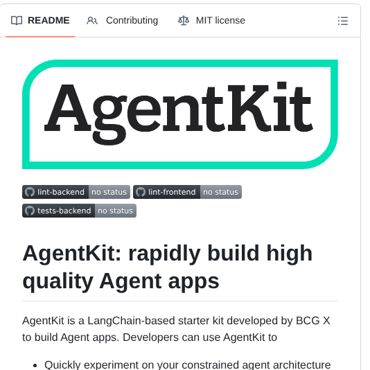Click the GitHub icon in tests-backend badge
The width and height of the screenshot is (370, 370).
pos(30,211)
